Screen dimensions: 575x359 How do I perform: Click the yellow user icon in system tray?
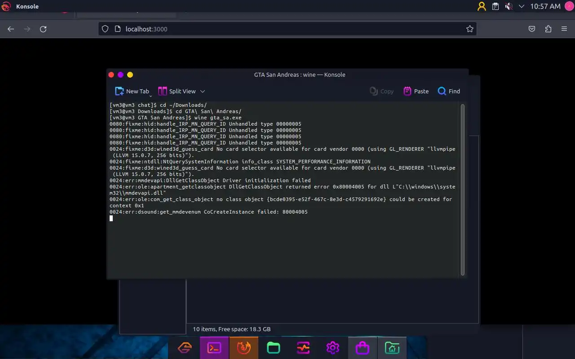tap(482, 6)
